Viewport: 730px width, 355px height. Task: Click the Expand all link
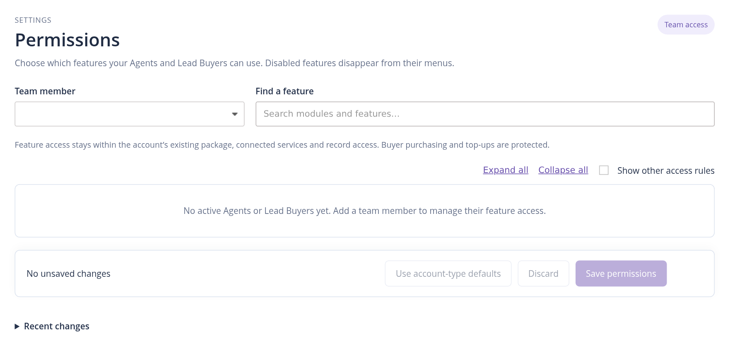pyautogui.click(x=506, y=170)
